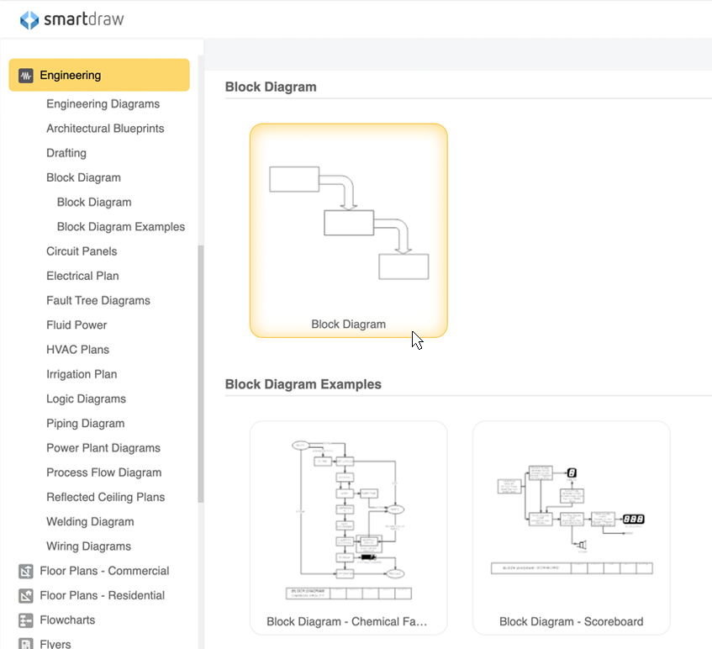Select Reflected Ceiling Plans
Image resolution: width=712 pixels, height=649 pixels.
(106, 497)
